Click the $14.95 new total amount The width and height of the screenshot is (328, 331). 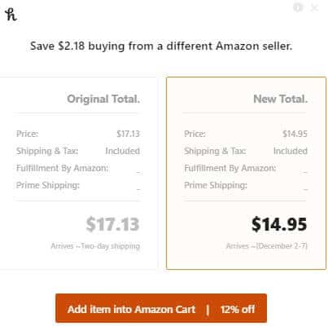pyautogui.click(x=279, y=224)
